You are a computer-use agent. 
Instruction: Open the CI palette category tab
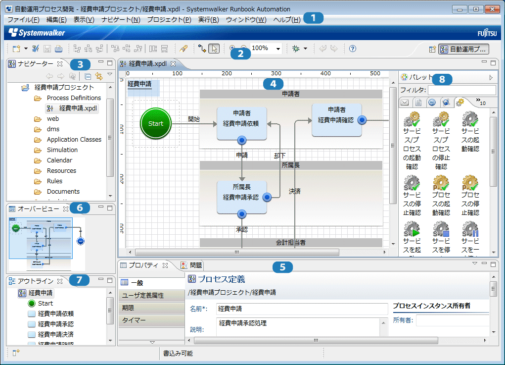click(432, 103)
